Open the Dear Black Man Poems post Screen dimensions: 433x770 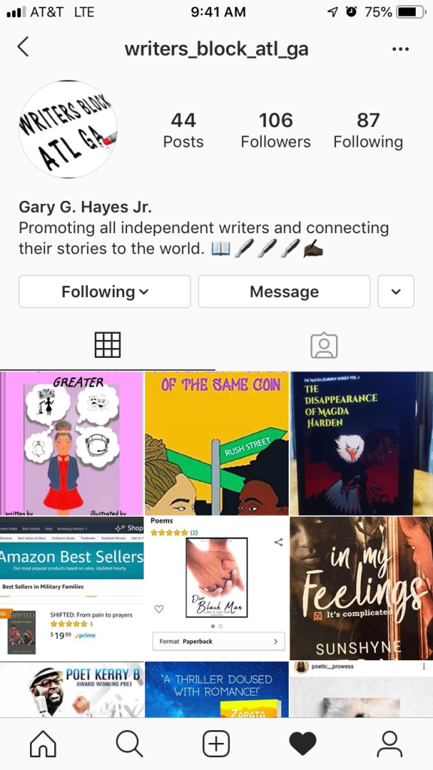(216, 588)
